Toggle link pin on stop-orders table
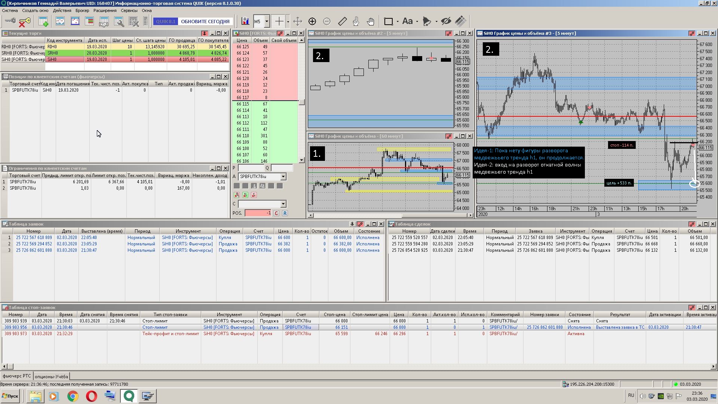718x404 pixels. [692, 307]
